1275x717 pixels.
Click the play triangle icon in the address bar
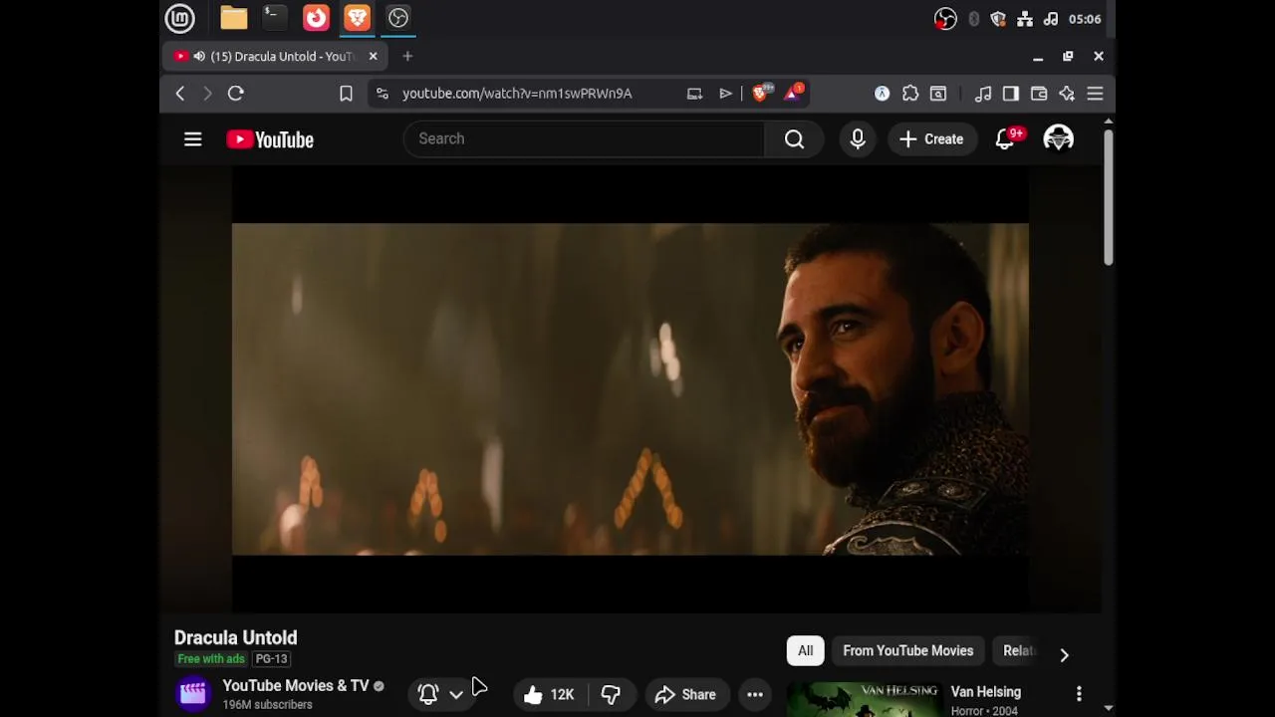coord(725,94)
